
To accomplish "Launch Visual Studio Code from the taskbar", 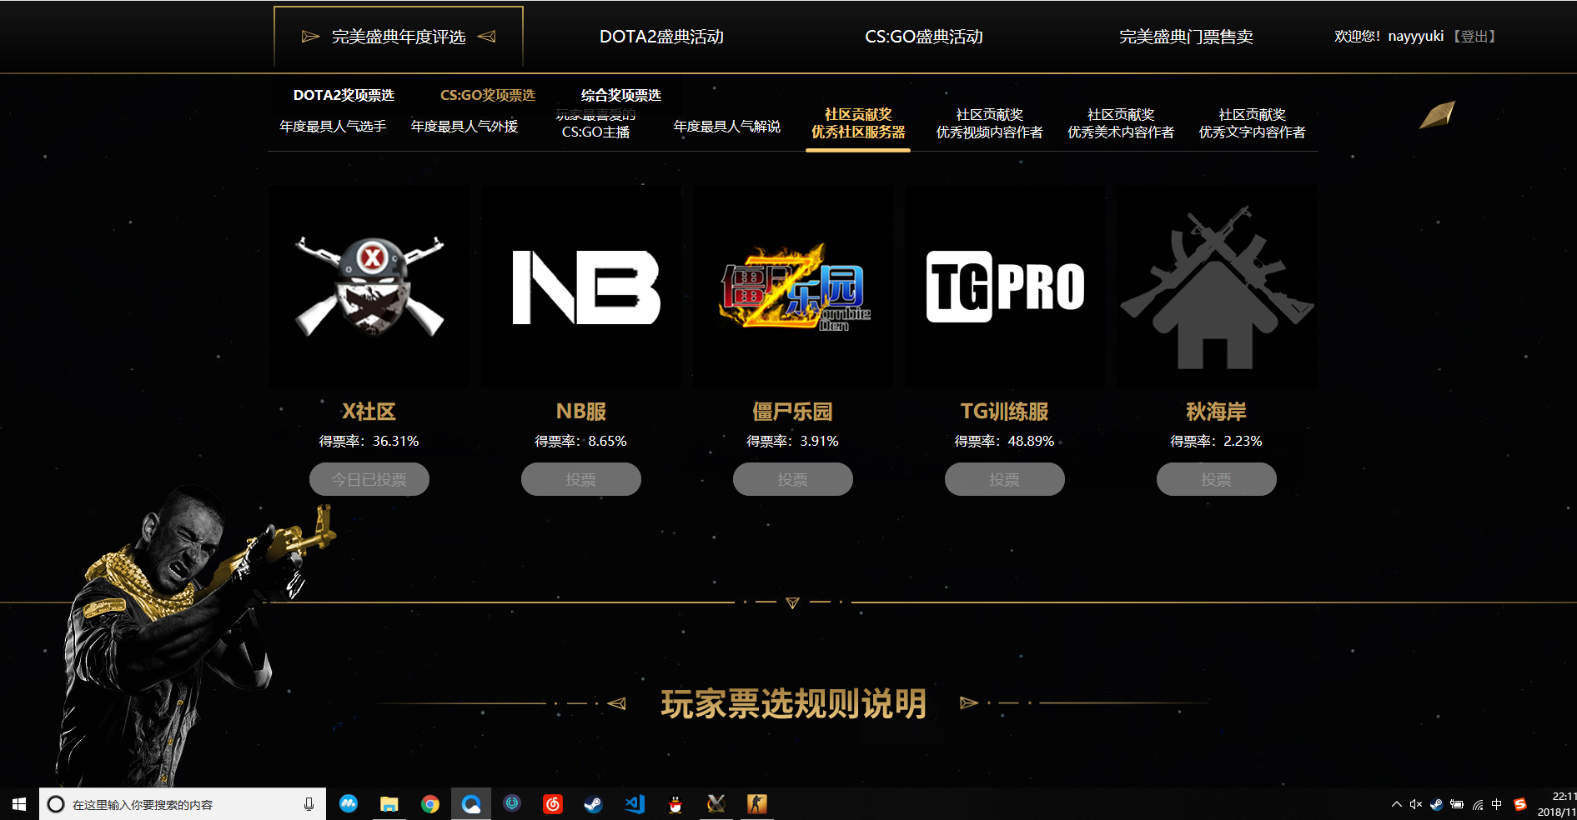I will click(x=635, y=804).
